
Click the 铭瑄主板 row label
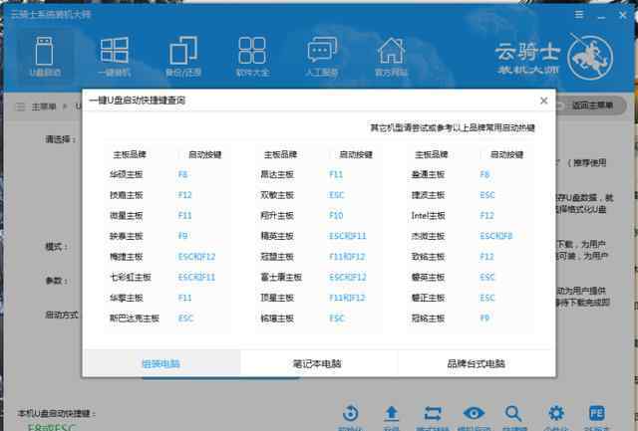click(277, 319)
